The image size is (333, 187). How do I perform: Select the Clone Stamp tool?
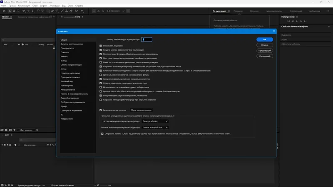[x=67, y=11]
